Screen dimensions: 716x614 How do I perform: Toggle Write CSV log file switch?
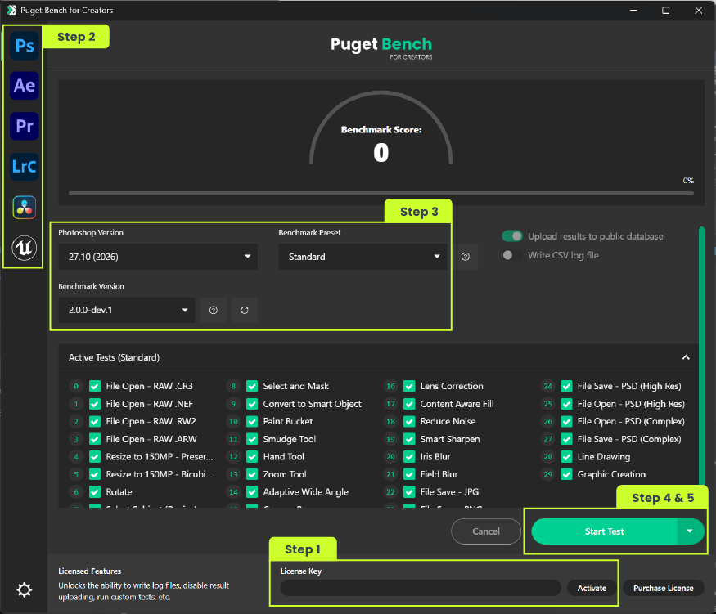512,255
